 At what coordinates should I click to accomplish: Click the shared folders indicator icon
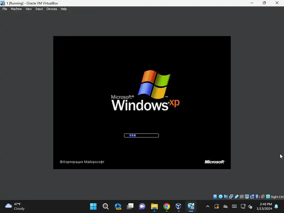[x=242, y=197]
